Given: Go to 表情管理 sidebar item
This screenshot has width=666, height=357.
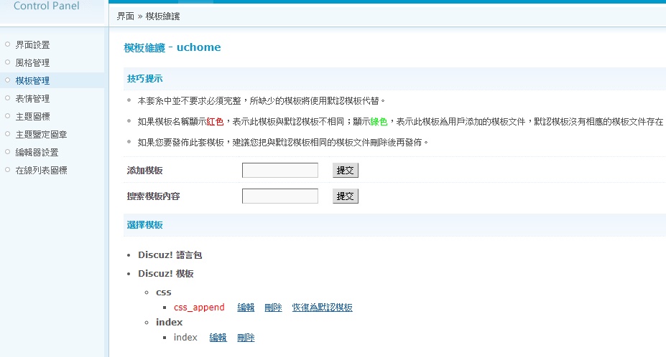Looking at the screenshot, I should click(32, 99).
